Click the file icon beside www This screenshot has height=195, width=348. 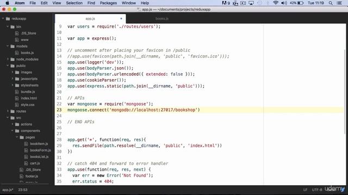pyautogui.click(x=17, y=40)
